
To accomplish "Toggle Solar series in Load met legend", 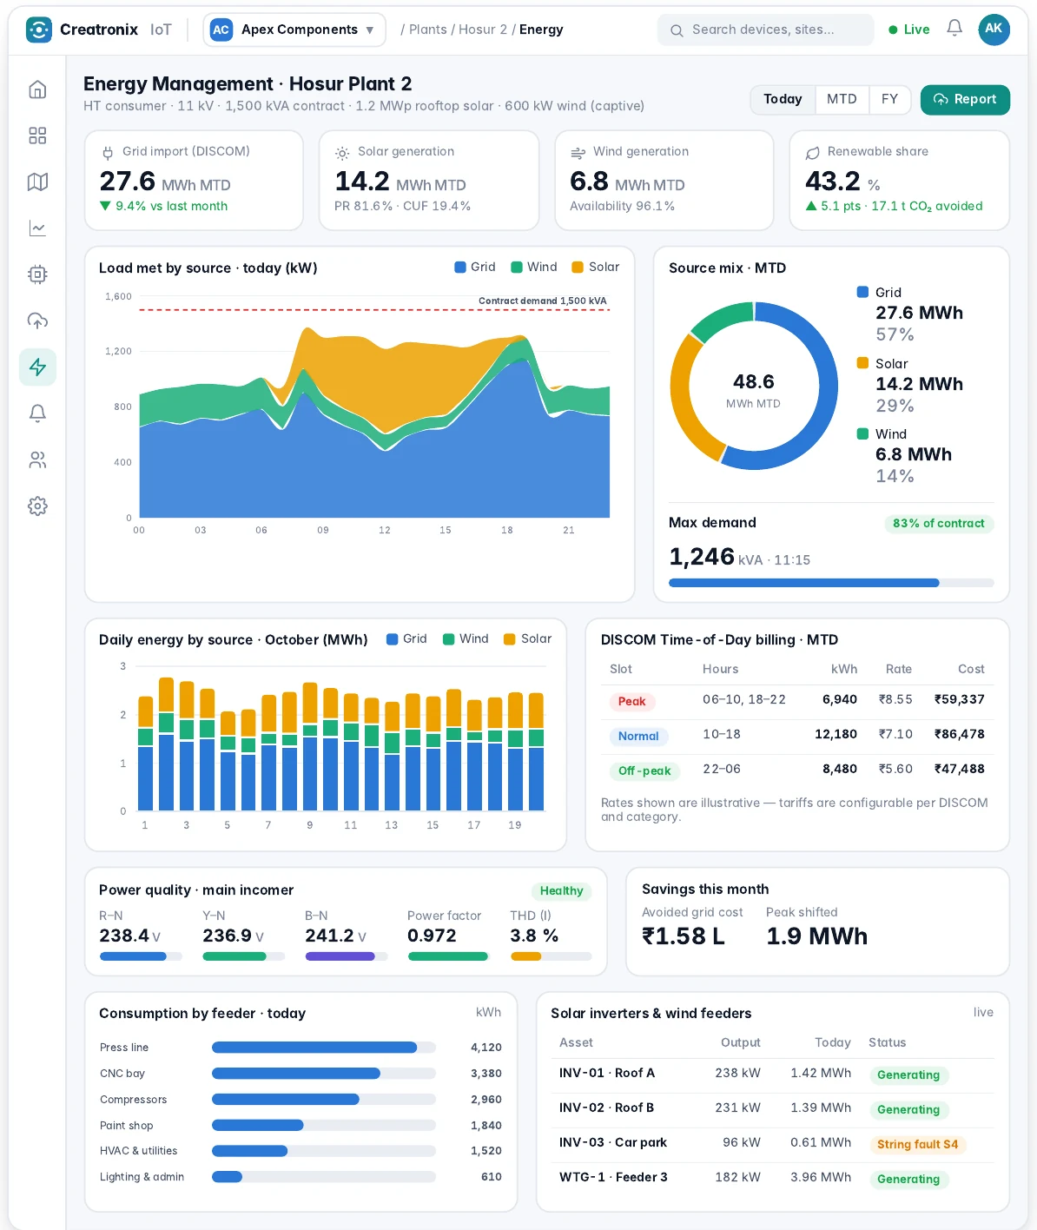I will click(596, 267).
